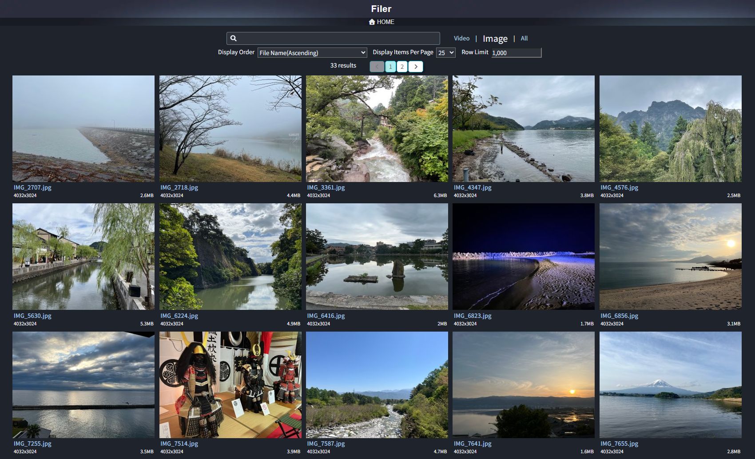Go to next page using arrow button
The height and width of the screenshot is (459, 755).
point(416,67)
